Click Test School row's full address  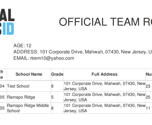(104, 86)
